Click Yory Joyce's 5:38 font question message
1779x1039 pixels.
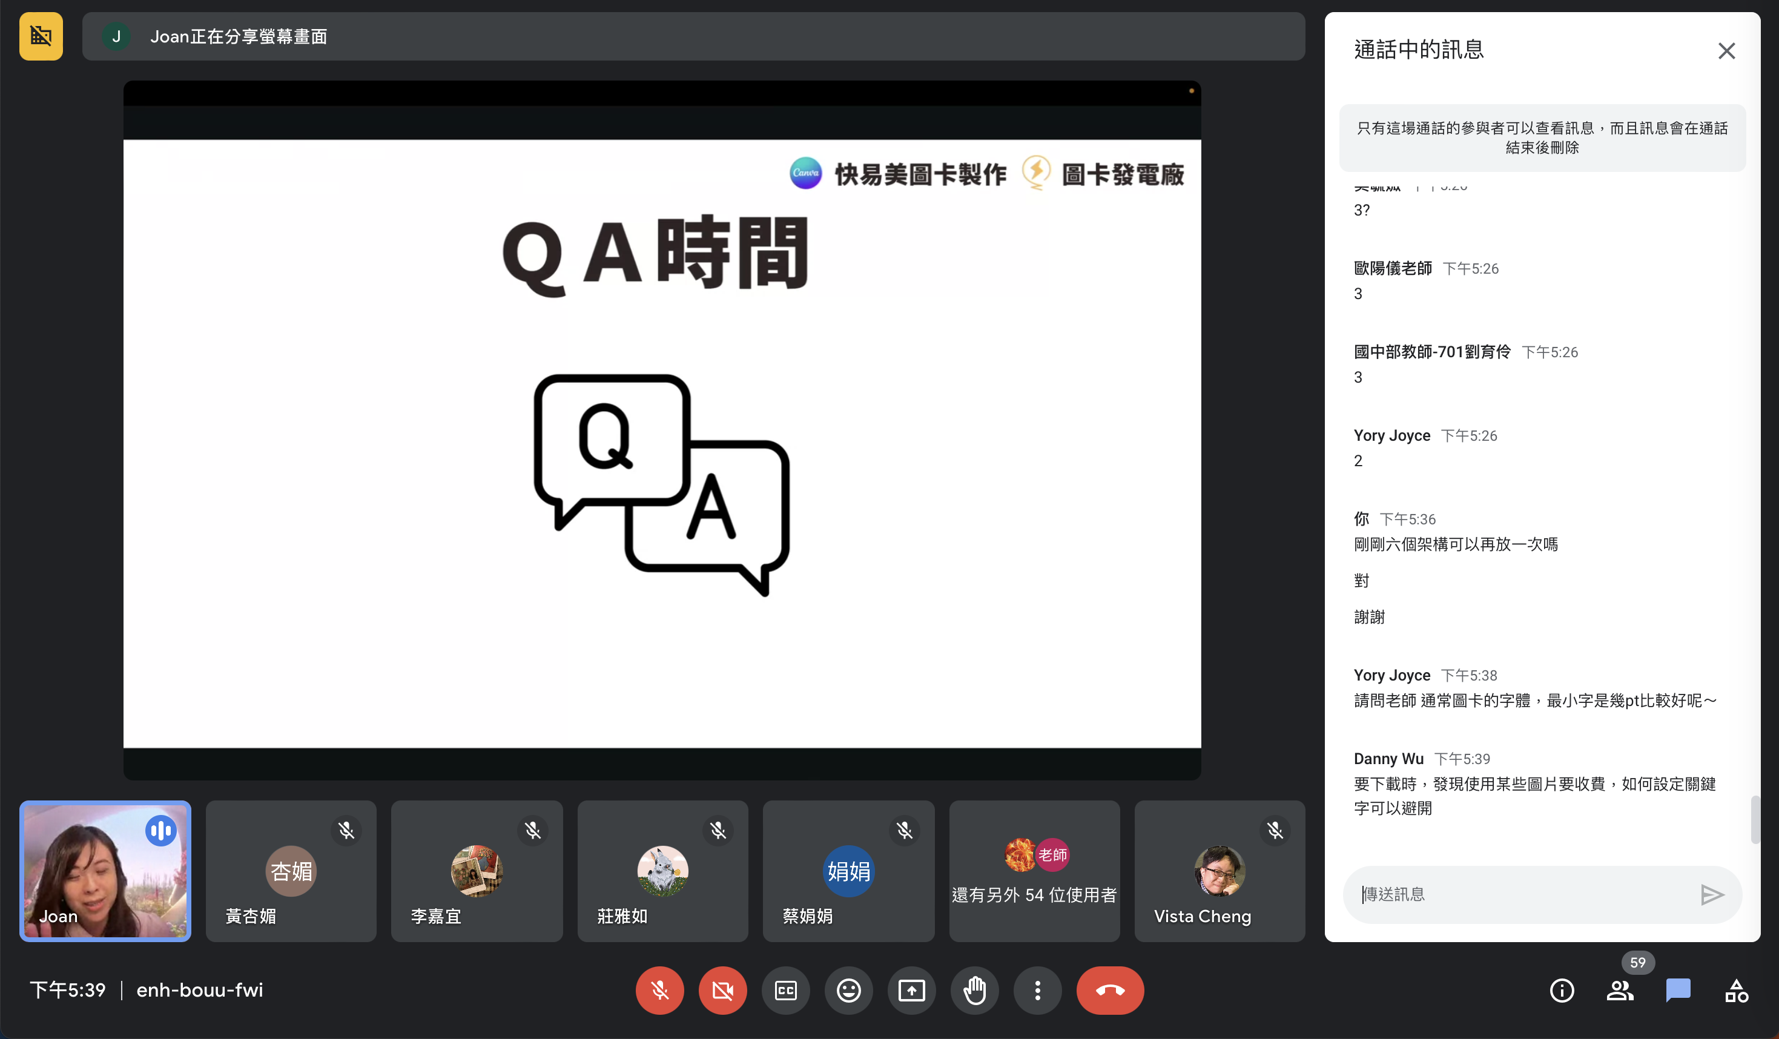coord(1535,700)
